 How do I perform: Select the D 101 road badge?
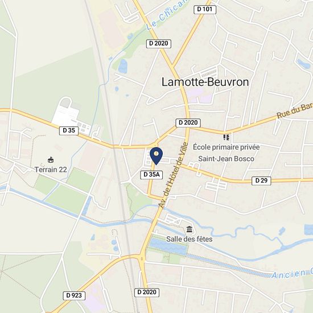click(205, 9)
